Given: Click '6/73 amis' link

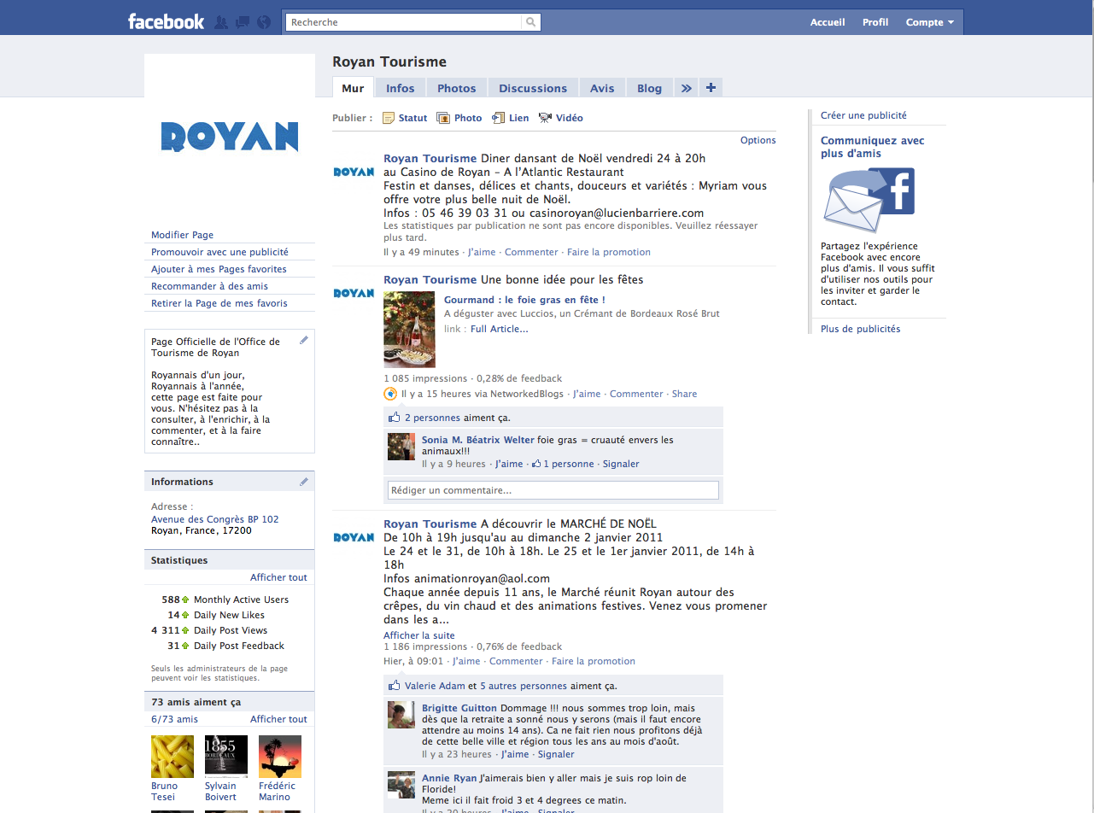Looking at the screenshot, I should [x=174, y=719].
